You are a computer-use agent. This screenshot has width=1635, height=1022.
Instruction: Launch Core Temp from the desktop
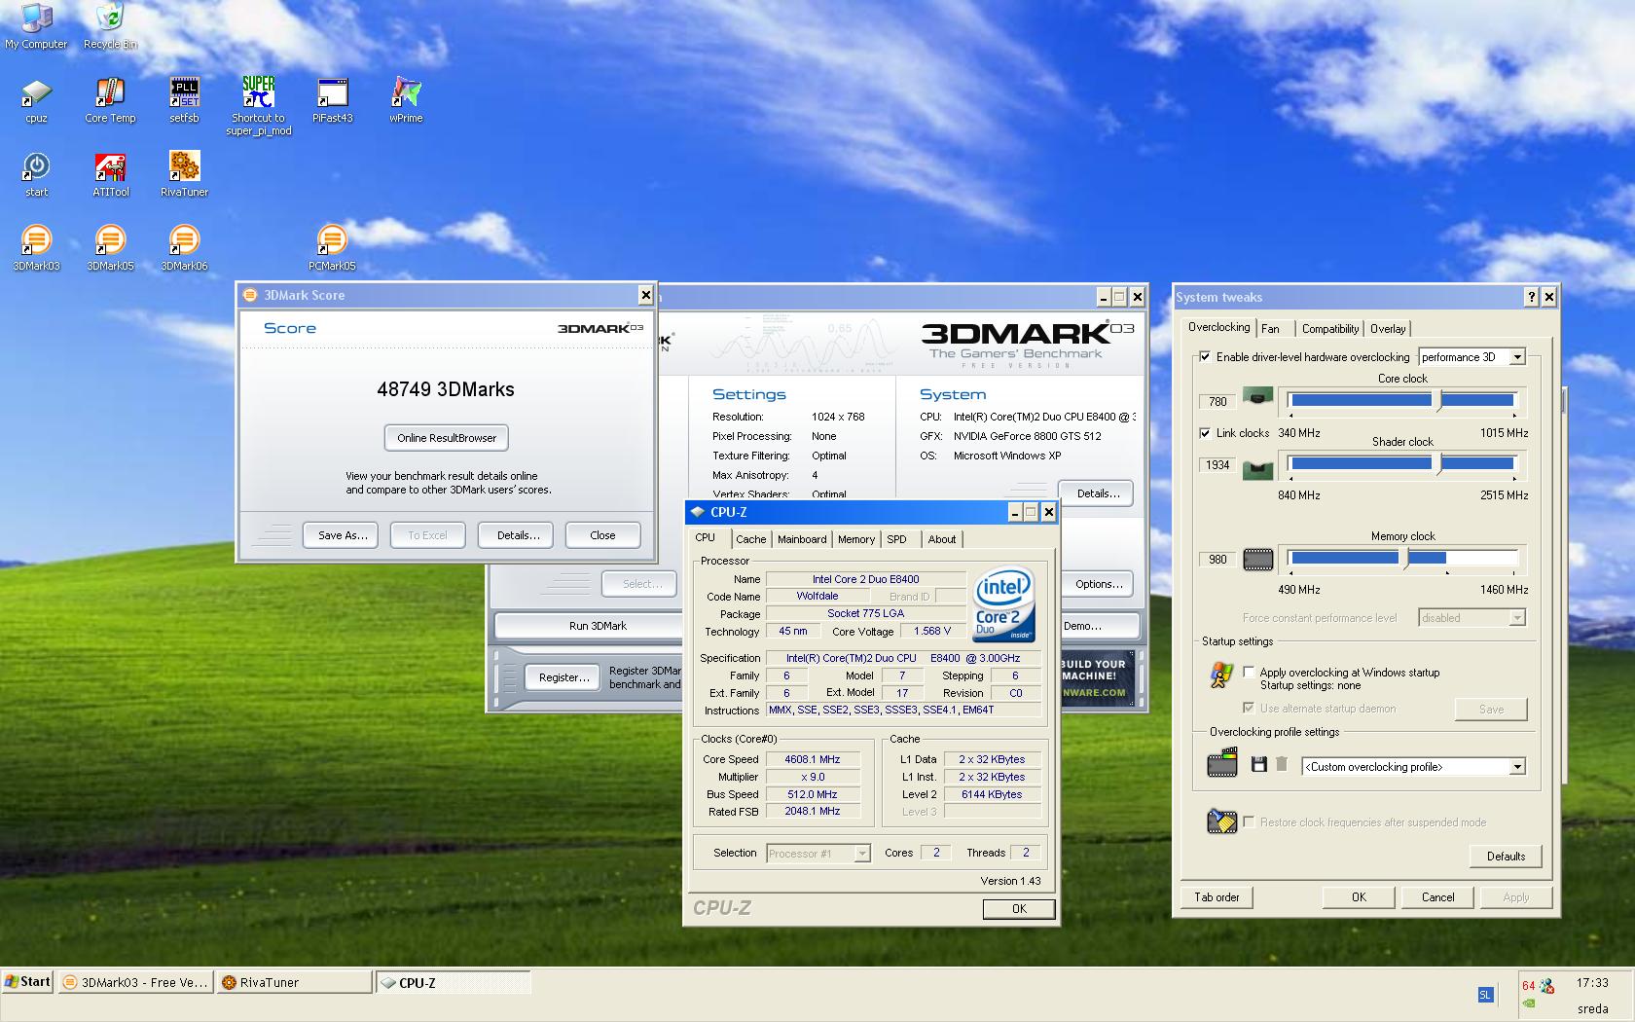pos(110,101)
